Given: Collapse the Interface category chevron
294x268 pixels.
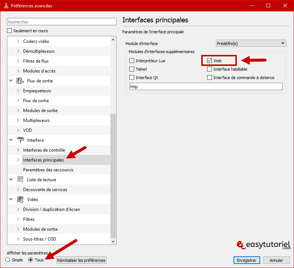Looking at the screenshot, I should click(11, 140).
